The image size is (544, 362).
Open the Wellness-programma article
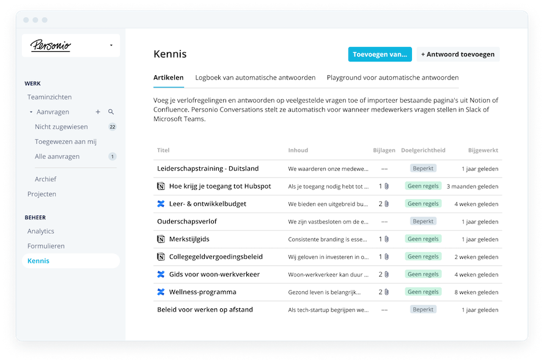pos(202,292)
